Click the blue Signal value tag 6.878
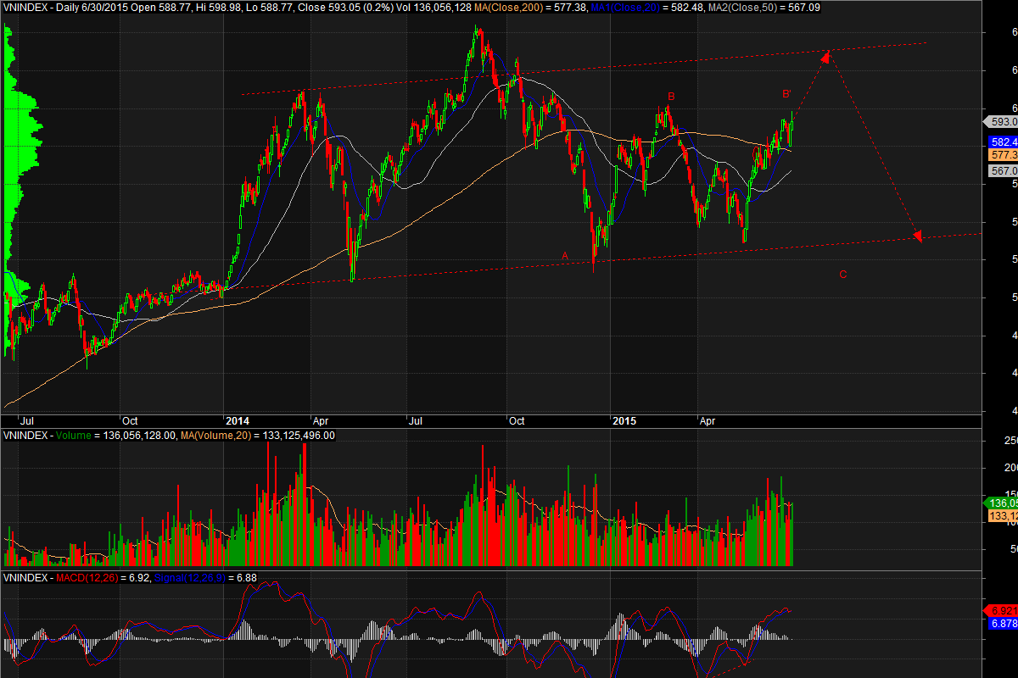The height and width of the screenshot is (678, 1018). [x=1001, y=624]
